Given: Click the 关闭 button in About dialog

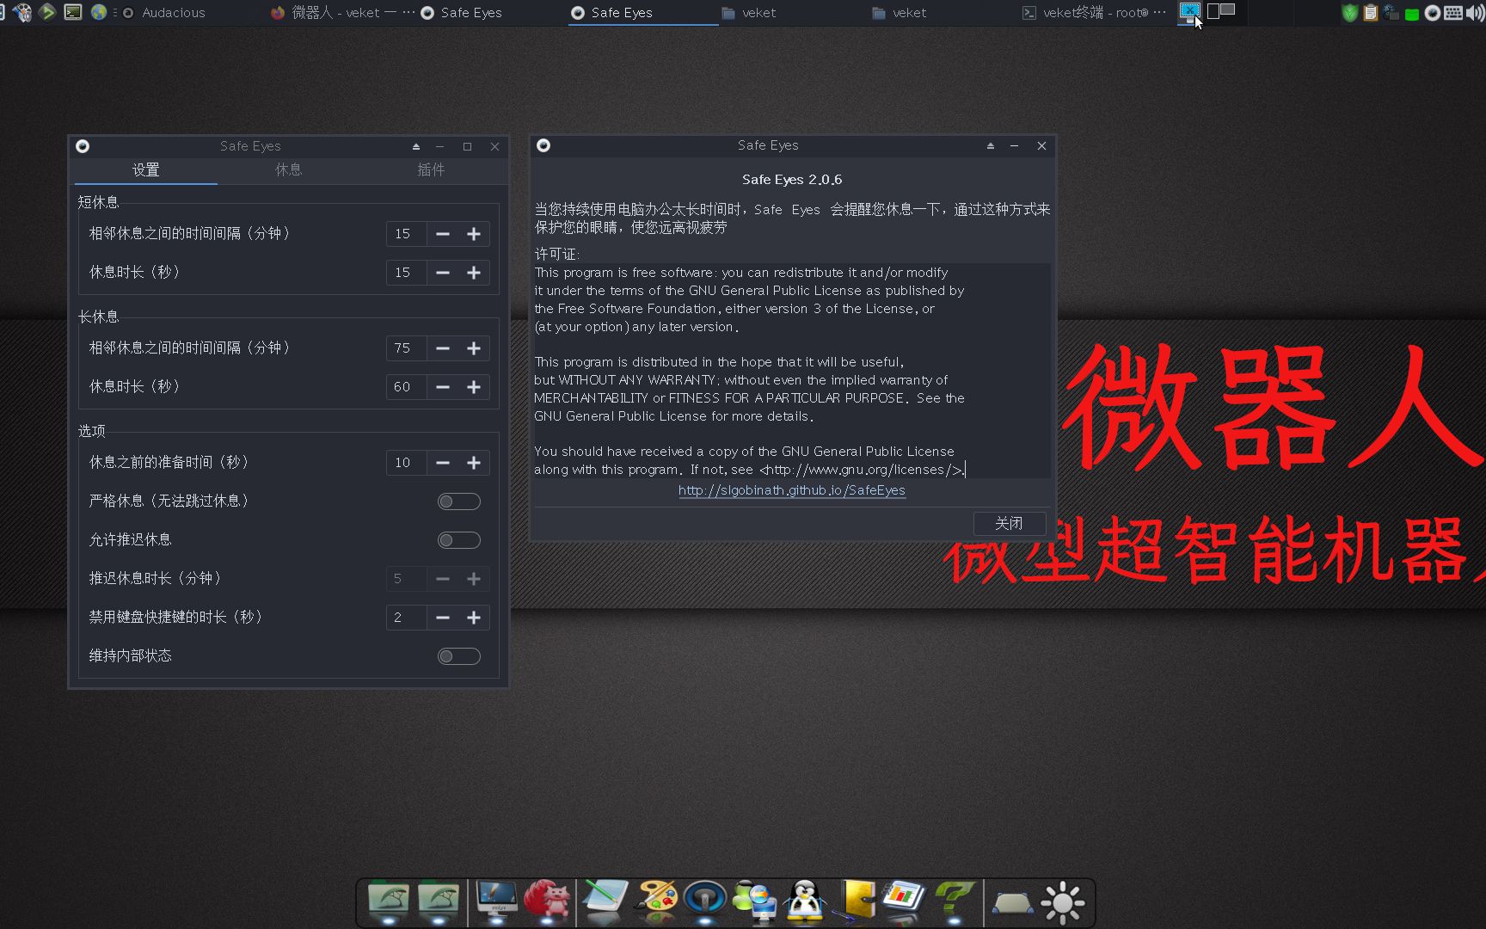Looking at the screenshot, I should point(1010,523).
